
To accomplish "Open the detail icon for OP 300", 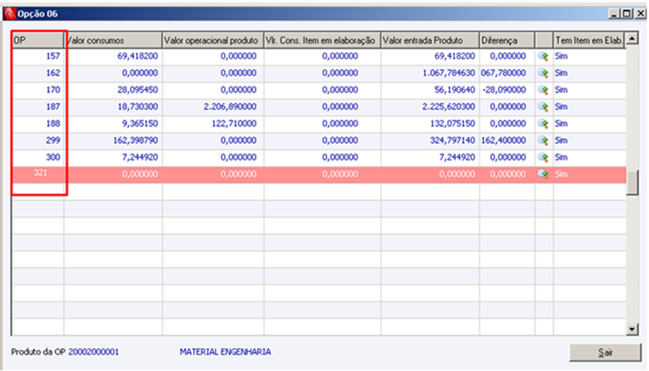I will click(x=543, y=157).
